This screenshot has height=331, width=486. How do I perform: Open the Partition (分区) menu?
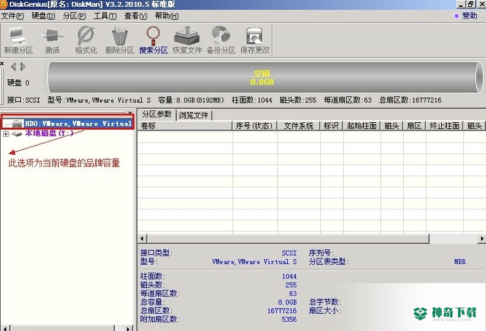tap(74, 16)
